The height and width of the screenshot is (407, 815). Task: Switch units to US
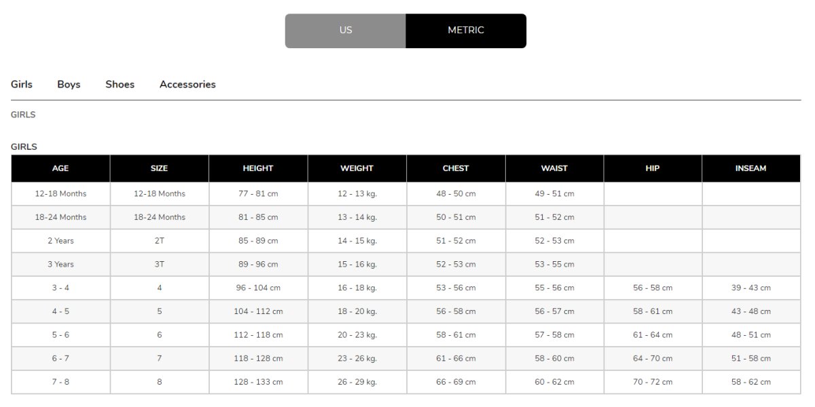click(346, 31)
